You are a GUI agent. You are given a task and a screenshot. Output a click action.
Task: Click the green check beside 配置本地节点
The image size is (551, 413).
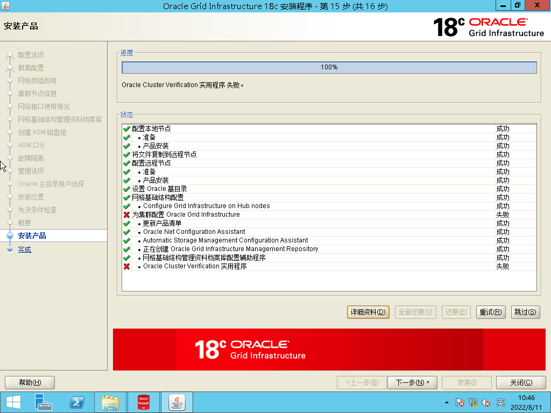pyautogui.click(x=127, y=129)
